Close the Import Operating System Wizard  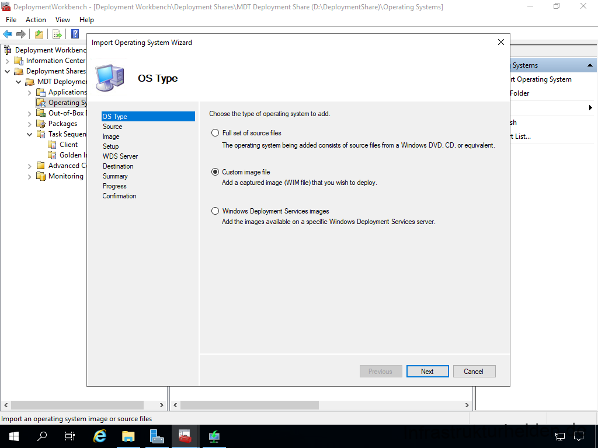(x=500, y=42)
